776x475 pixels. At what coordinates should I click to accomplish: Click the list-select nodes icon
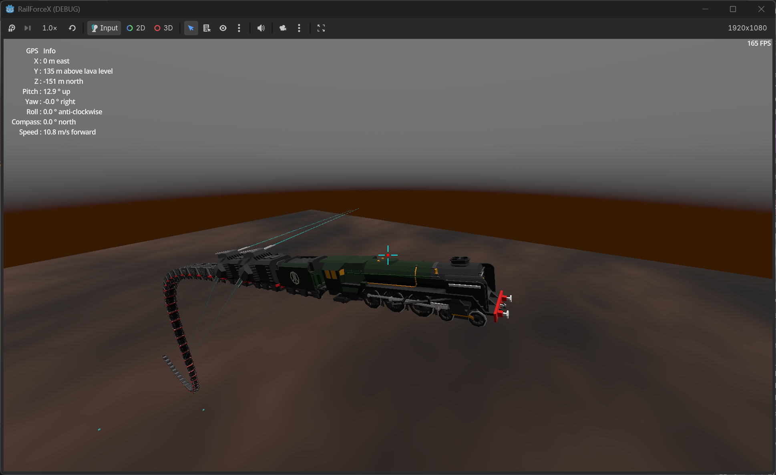point(207,28)
